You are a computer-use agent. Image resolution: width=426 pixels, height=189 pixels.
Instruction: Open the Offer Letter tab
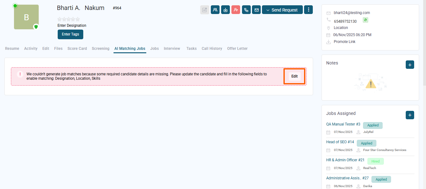pyautogui.click(x=237, y=49)
